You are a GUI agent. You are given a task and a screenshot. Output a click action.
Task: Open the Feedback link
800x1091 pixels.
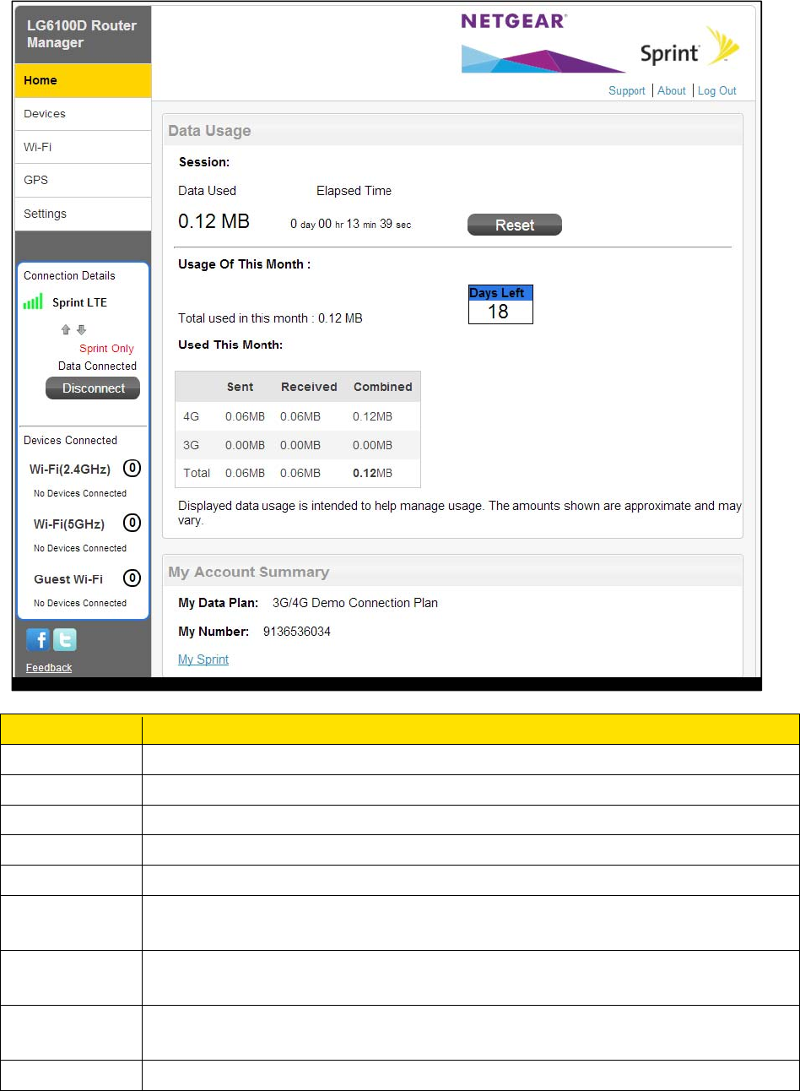tap(49, 668)
